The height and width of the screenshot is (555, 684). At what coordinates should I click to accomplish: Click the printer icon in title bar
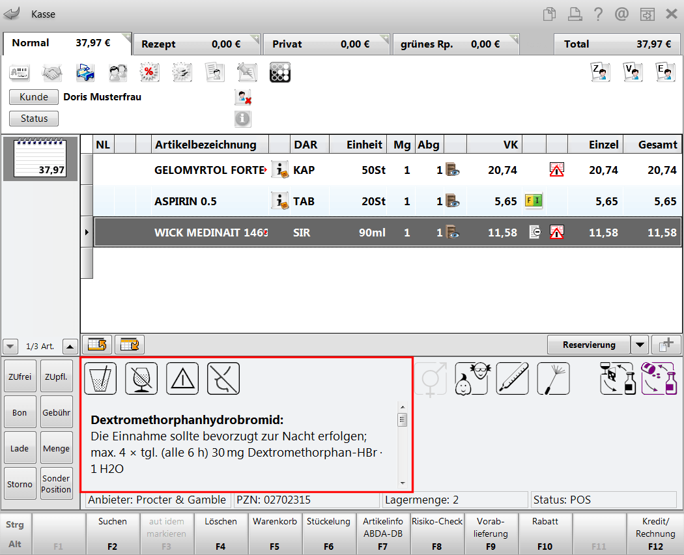575,14
